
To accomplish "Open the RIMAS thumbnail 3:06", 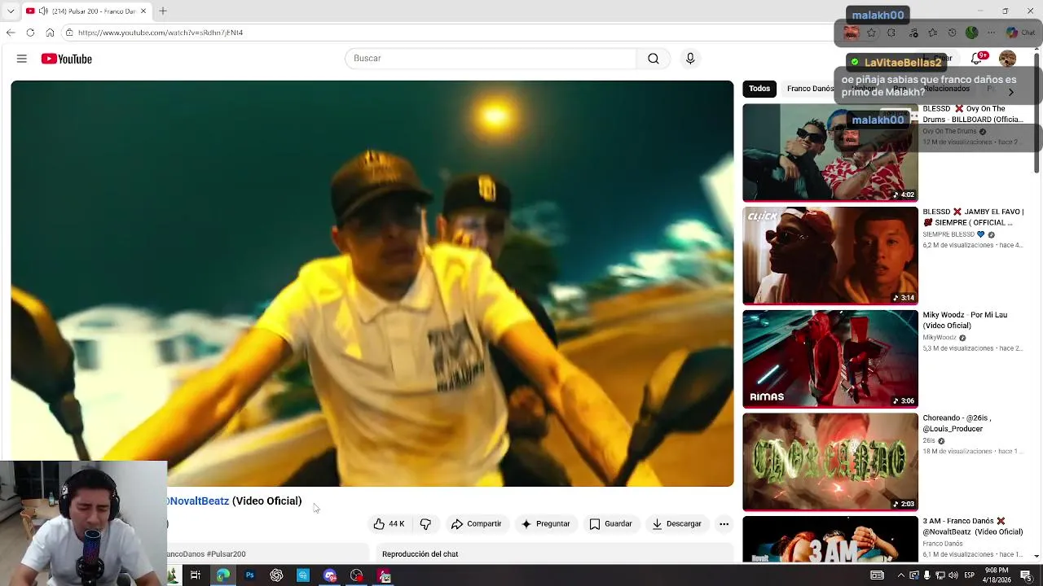I will point(830,359).
